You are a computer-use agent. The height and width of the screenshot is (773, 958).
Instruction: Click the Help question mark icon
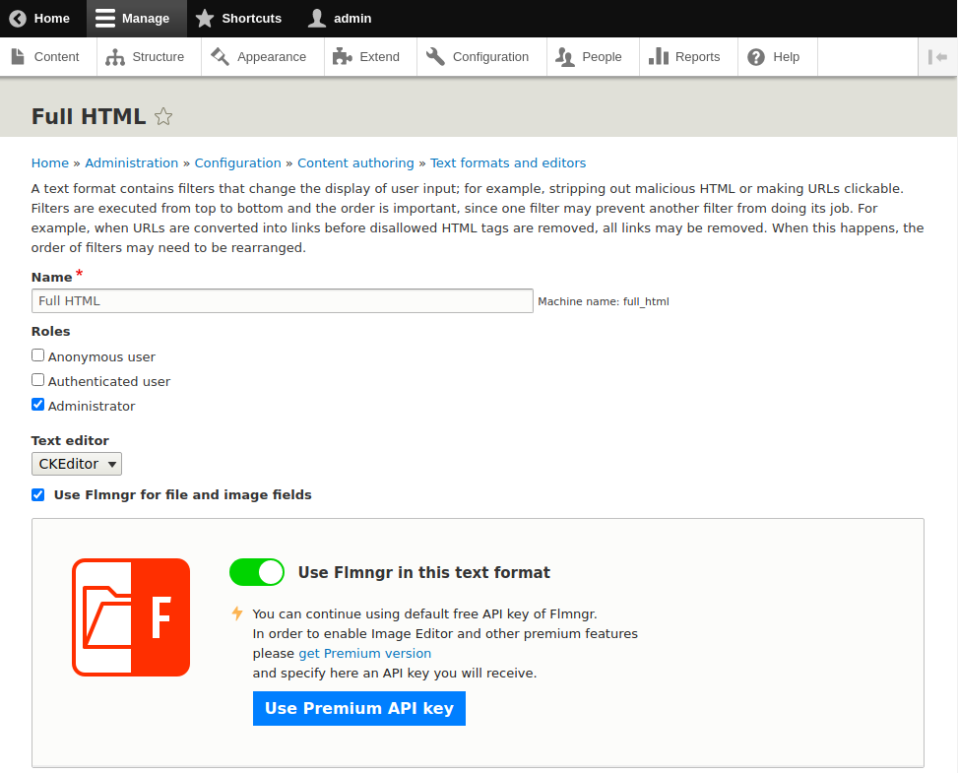756,57
